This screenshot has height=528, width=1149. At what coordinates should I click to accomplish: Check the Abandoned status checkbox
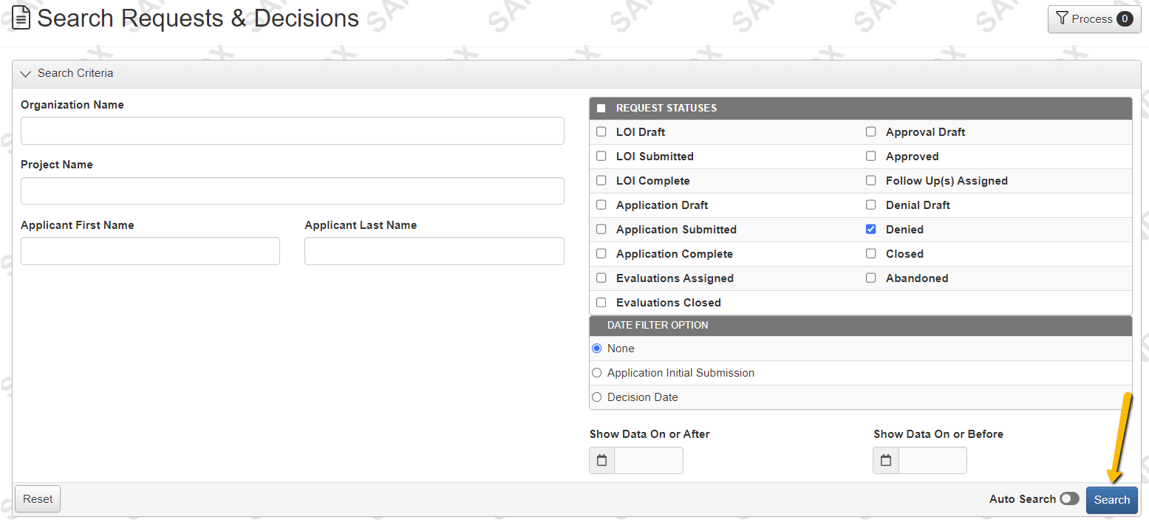coord(870,278)
